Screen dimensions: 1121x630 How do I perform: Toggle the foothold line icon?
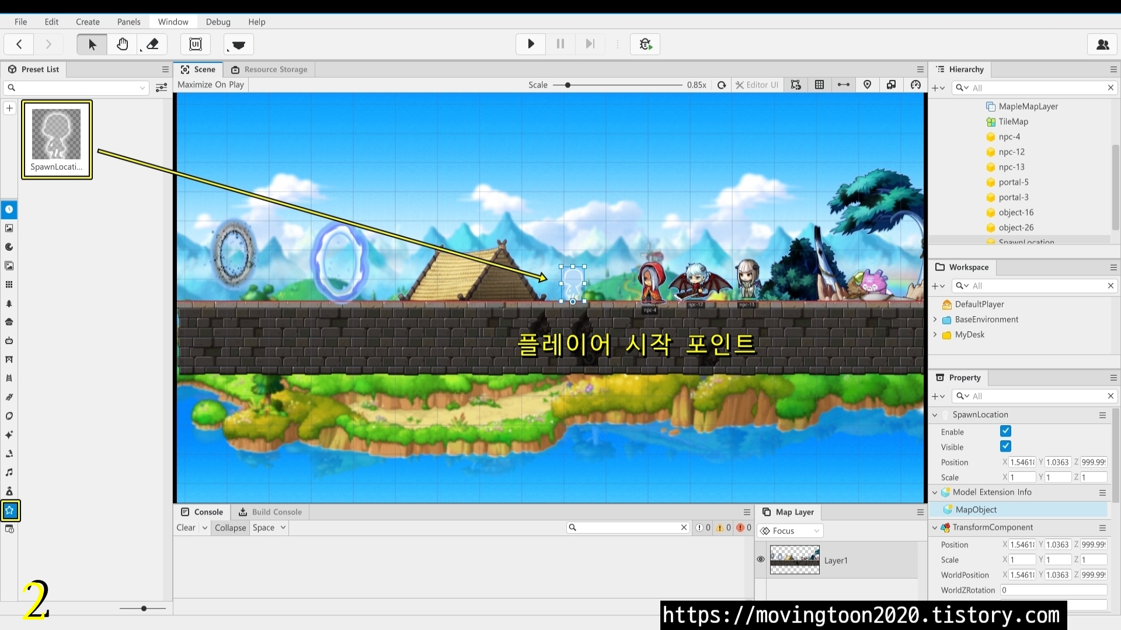pos(843,85)
